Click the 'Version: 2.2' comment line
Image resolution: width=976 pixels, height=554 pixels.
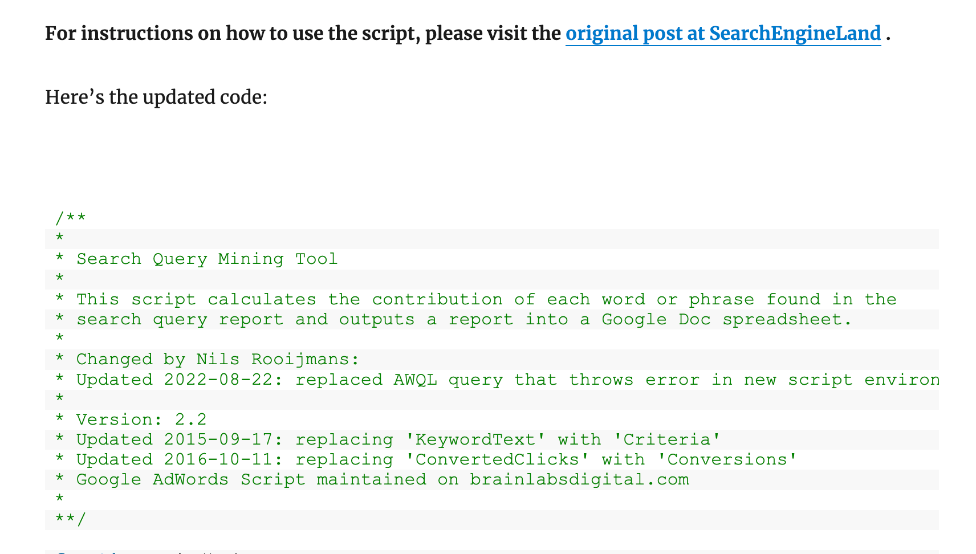(x=141, y=420)
